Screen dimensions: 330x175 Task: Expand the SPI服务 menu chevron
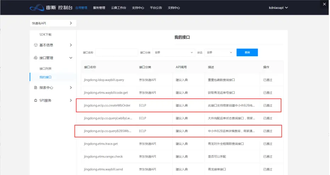[71, 100]
